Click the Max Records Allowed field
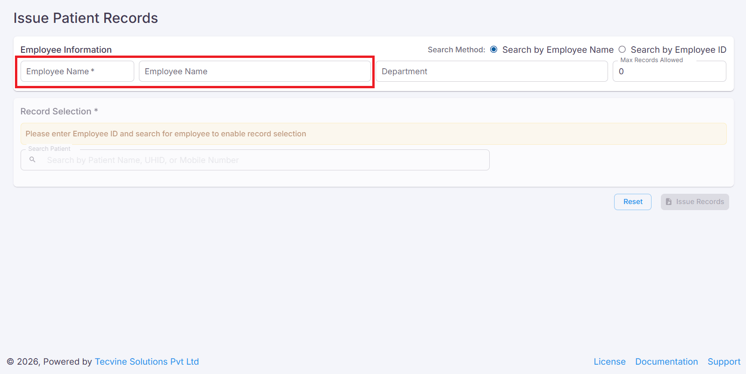The height and width of the screenshot is (374, 746). tap(669, 71)
